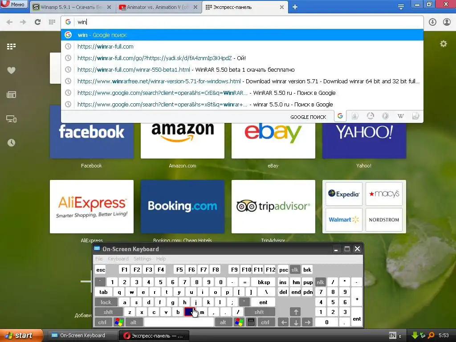The width and height of the screenshot is (456, 342).
Task: Go back with the back arrow
Action: [x=9, y=22]
